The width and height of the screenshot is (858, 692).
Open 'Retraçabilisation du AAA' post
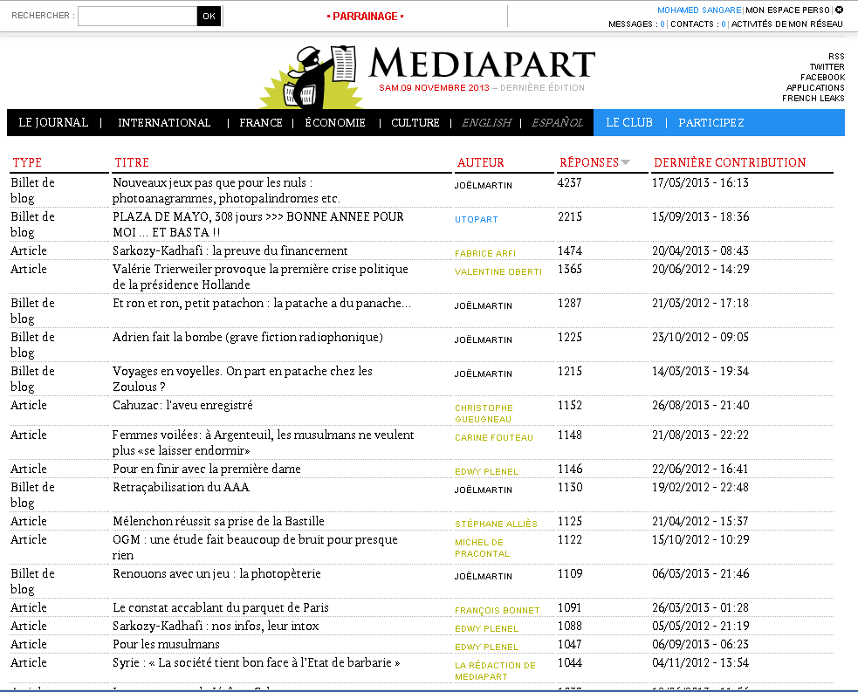coord(181,487)
